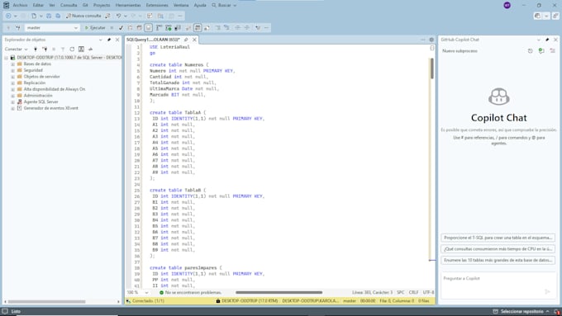Click the Copilot chat history icon
This screenshot has width=562, height=316.
coord(530,51)
